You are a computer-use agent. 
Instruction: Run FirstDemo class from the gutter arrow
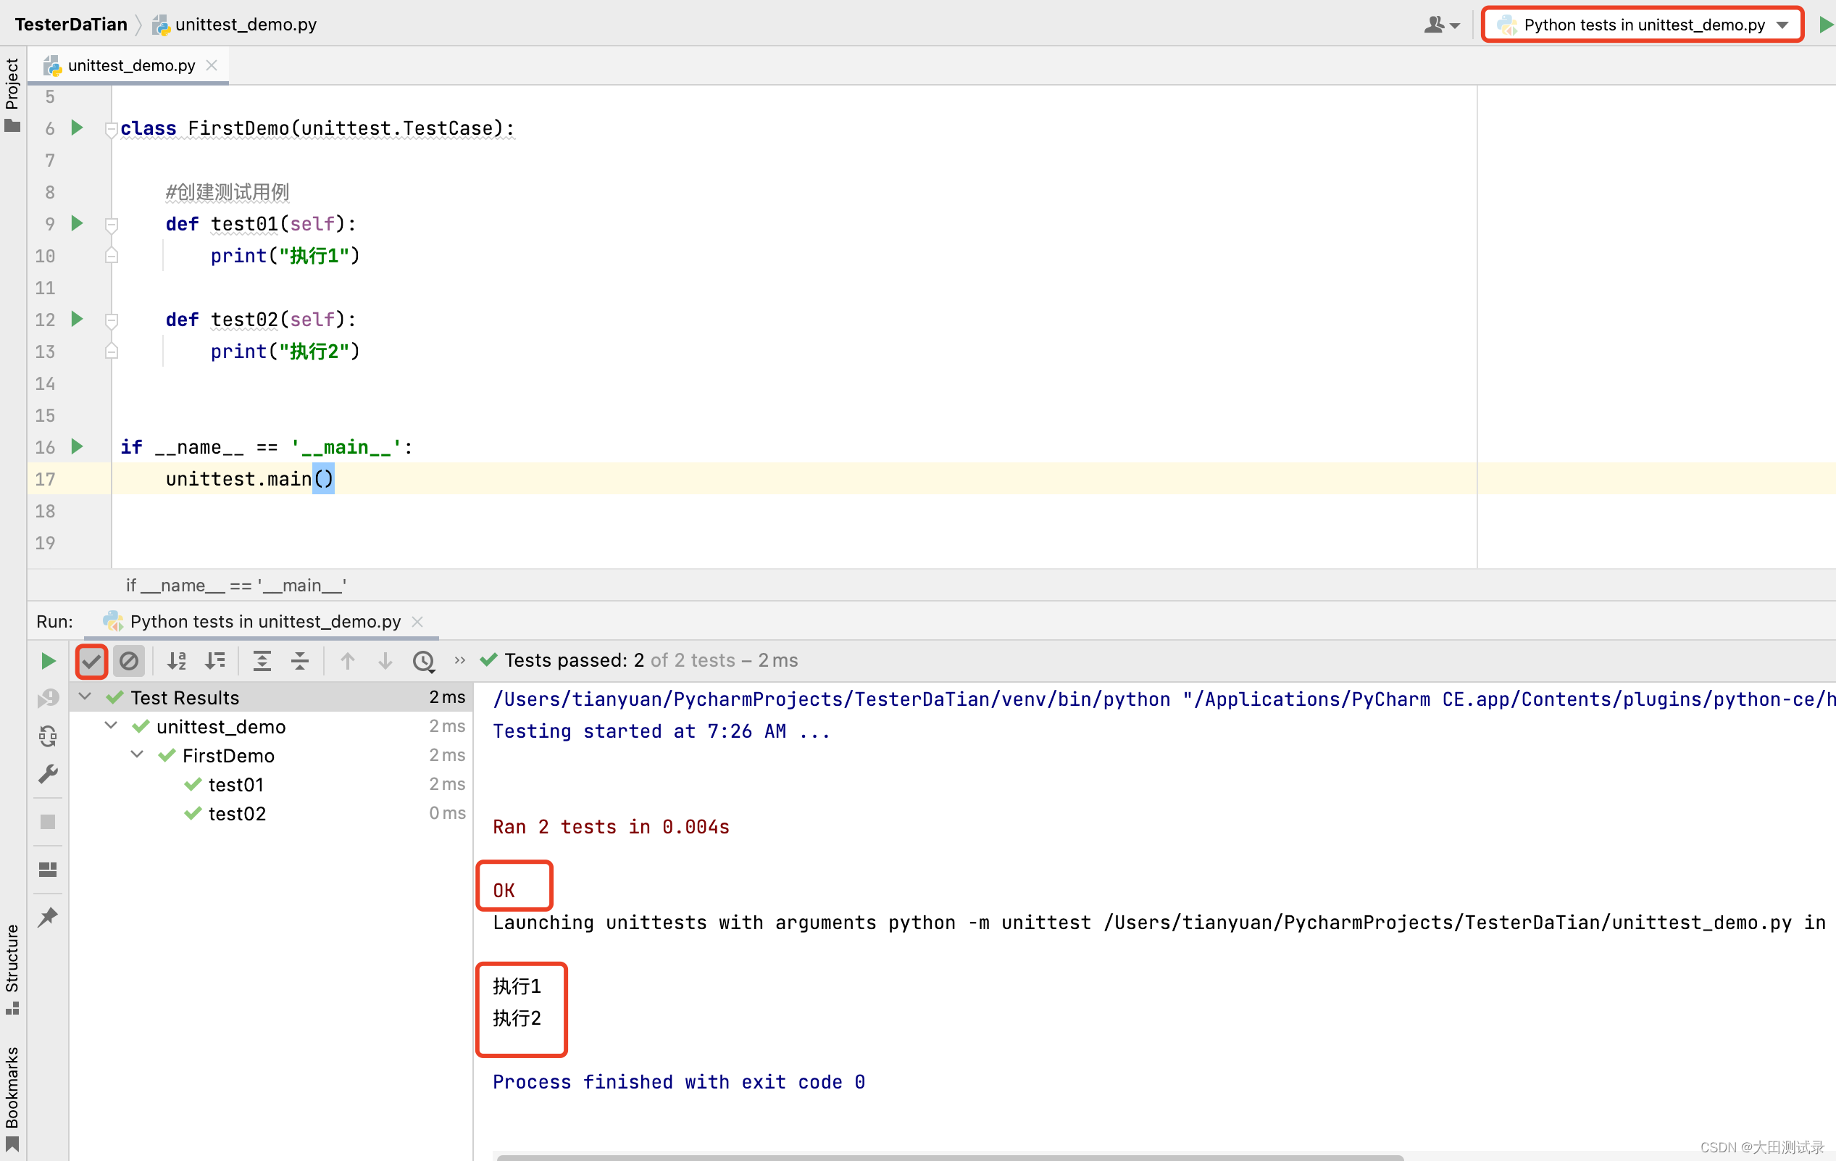pyautogui.click(x=77, y=128)
